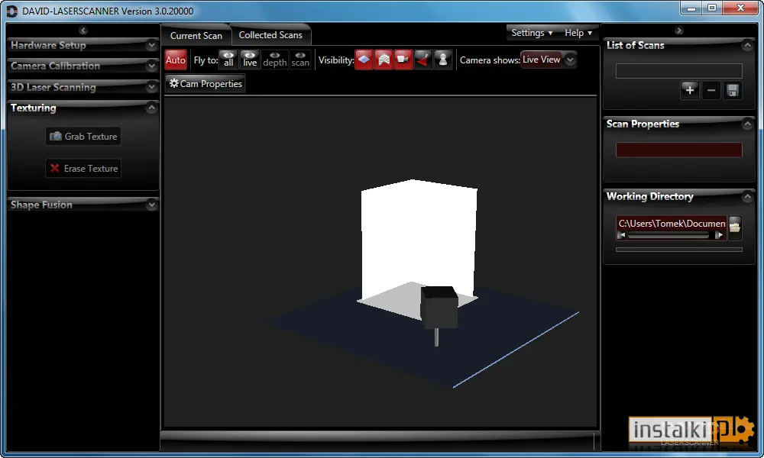764x458 pixels.
Task: Click the working directory path field
Action: (672, 224)
